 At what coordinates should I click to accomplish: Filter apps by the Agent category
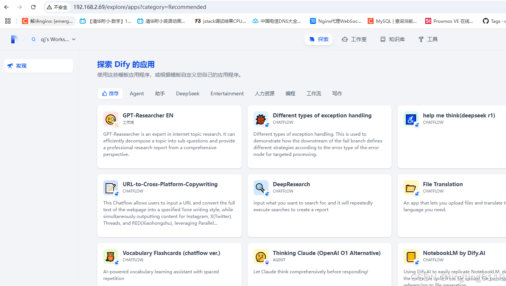(137, 93)
